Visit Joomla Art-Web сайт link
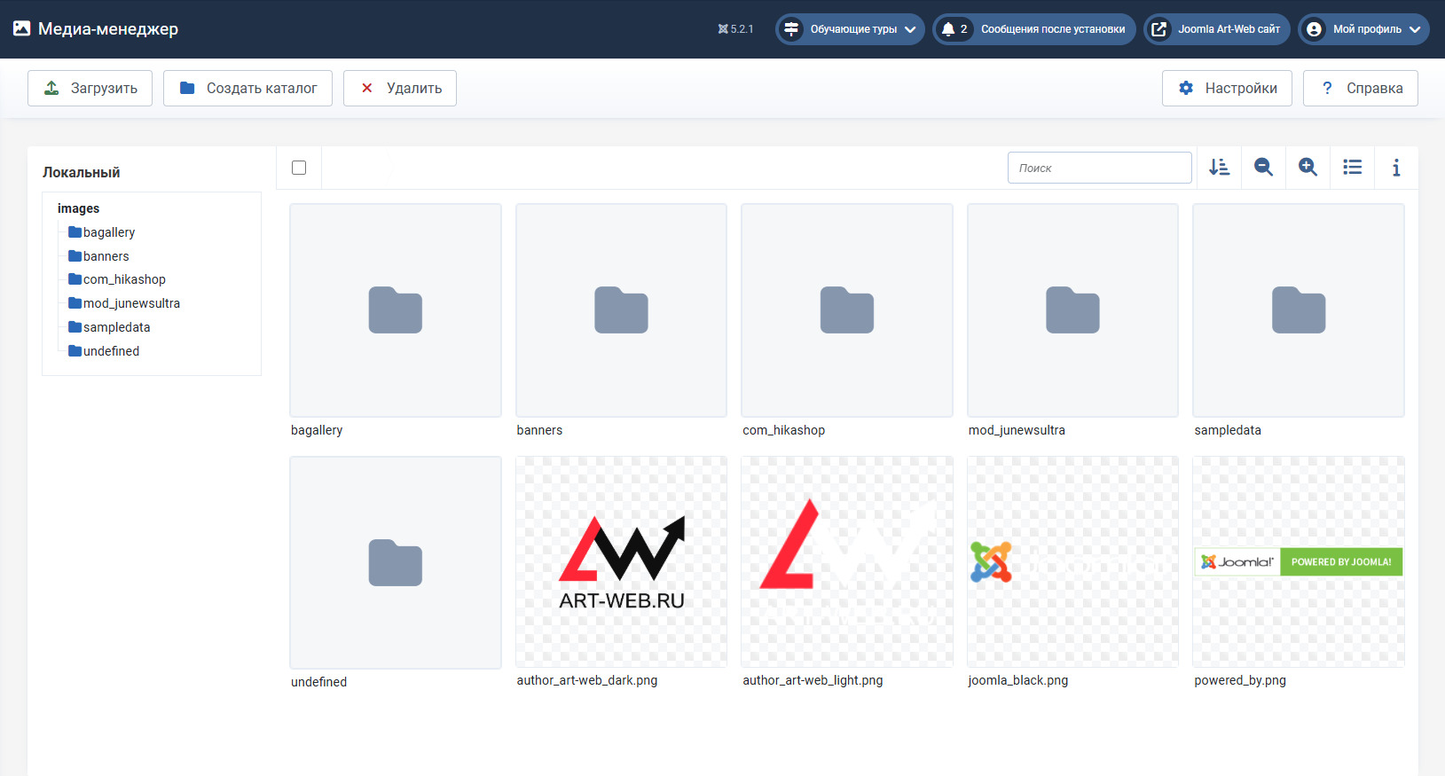This screenshot has height=776, width=1445. click(1217, 29)
